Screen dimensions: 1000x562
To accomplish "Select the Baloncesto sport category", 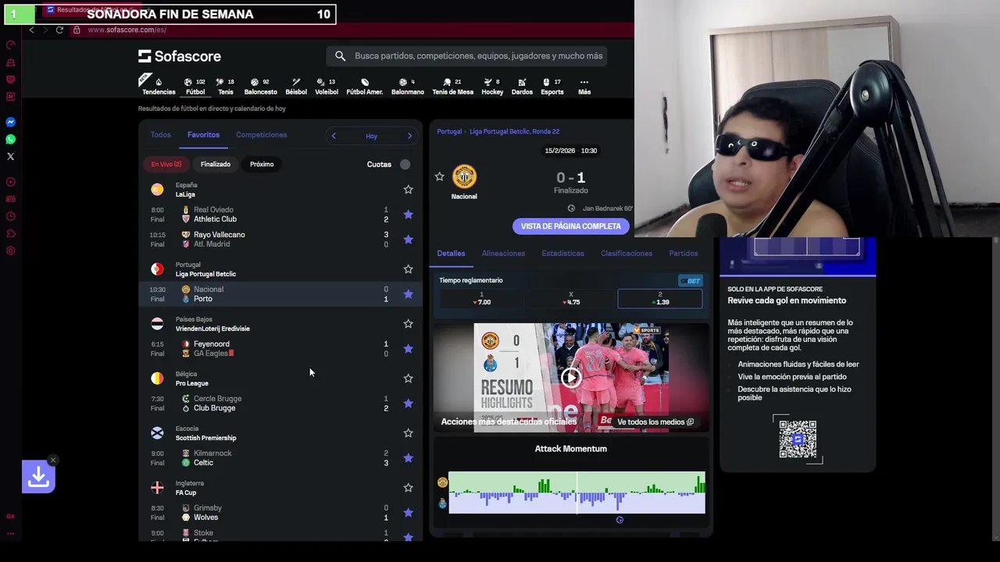I will 260,86.
